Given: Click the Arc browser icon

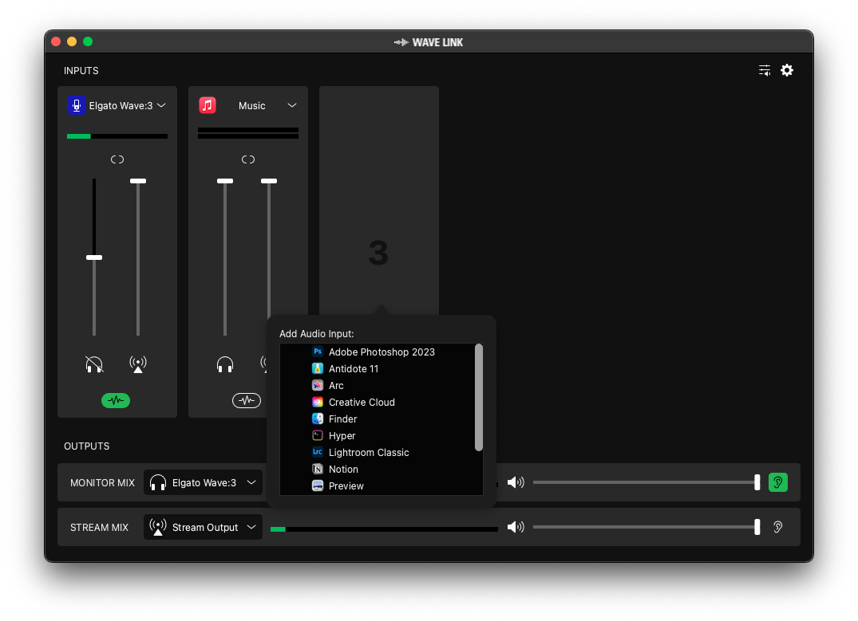Looking at the screenshot, I should coord(318,385).
